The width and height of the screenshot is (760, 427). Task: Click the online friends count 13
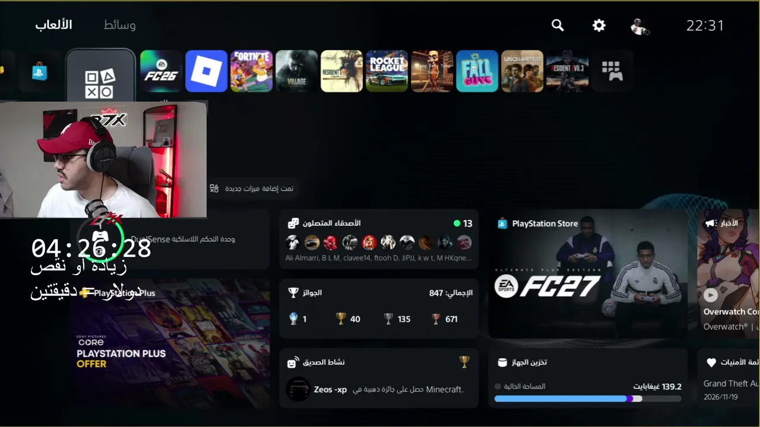[x=467, y=224]
